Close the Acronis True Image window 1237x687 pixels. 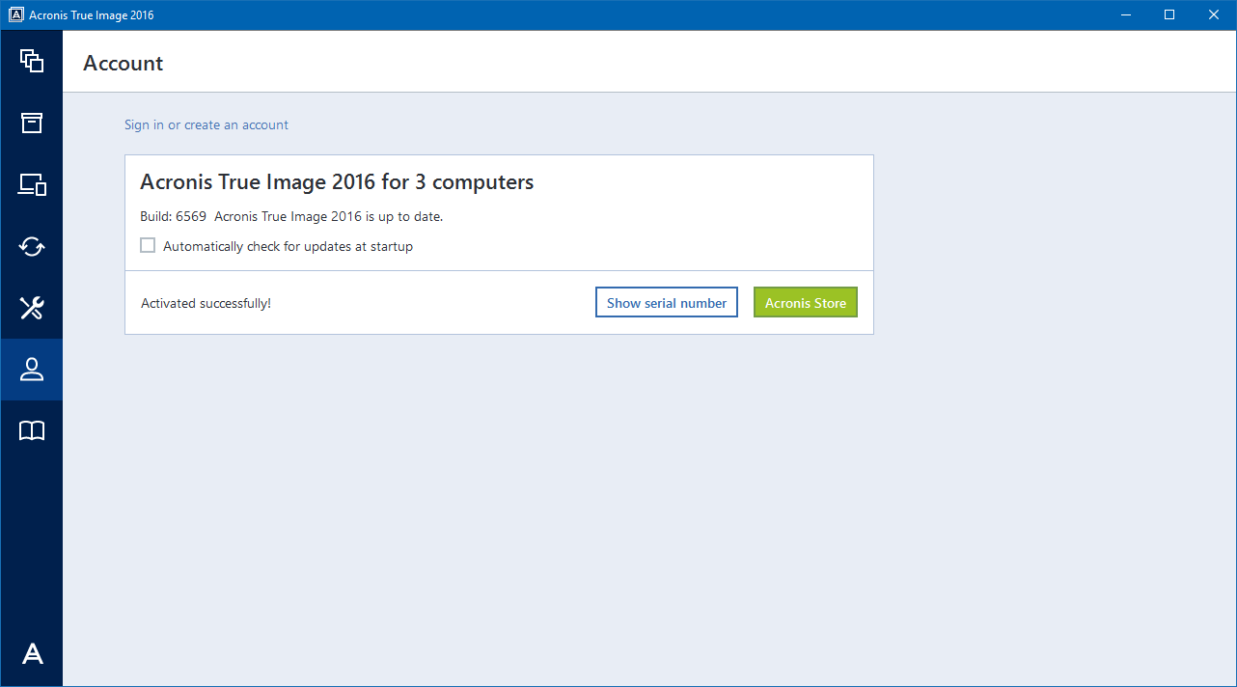point(1214,15)
